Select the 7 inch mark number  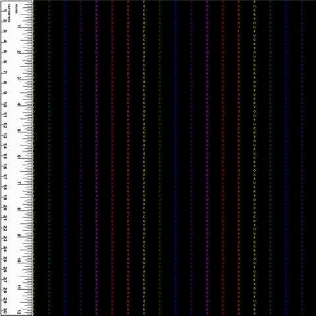[x=19, y=182]
